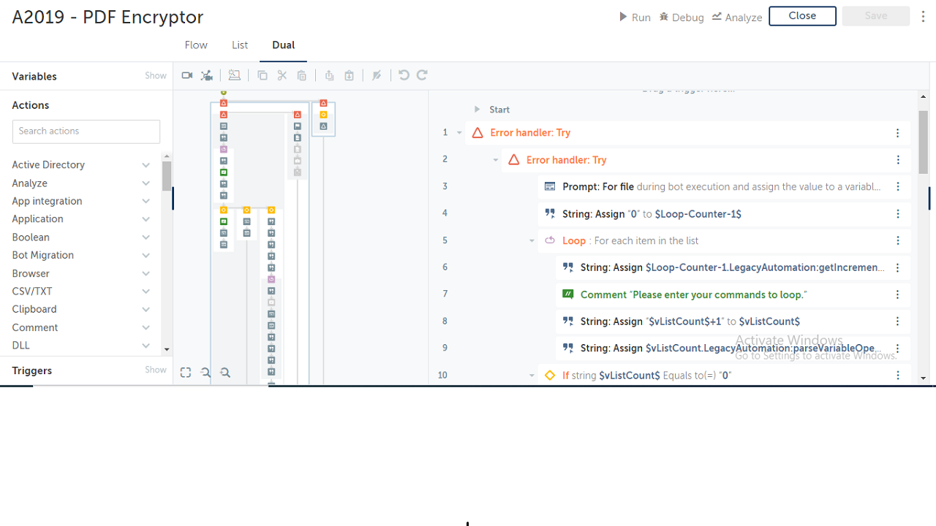The image size is (936, 526).
Task: Click the redo arrow icon
Action: point(422,75)
